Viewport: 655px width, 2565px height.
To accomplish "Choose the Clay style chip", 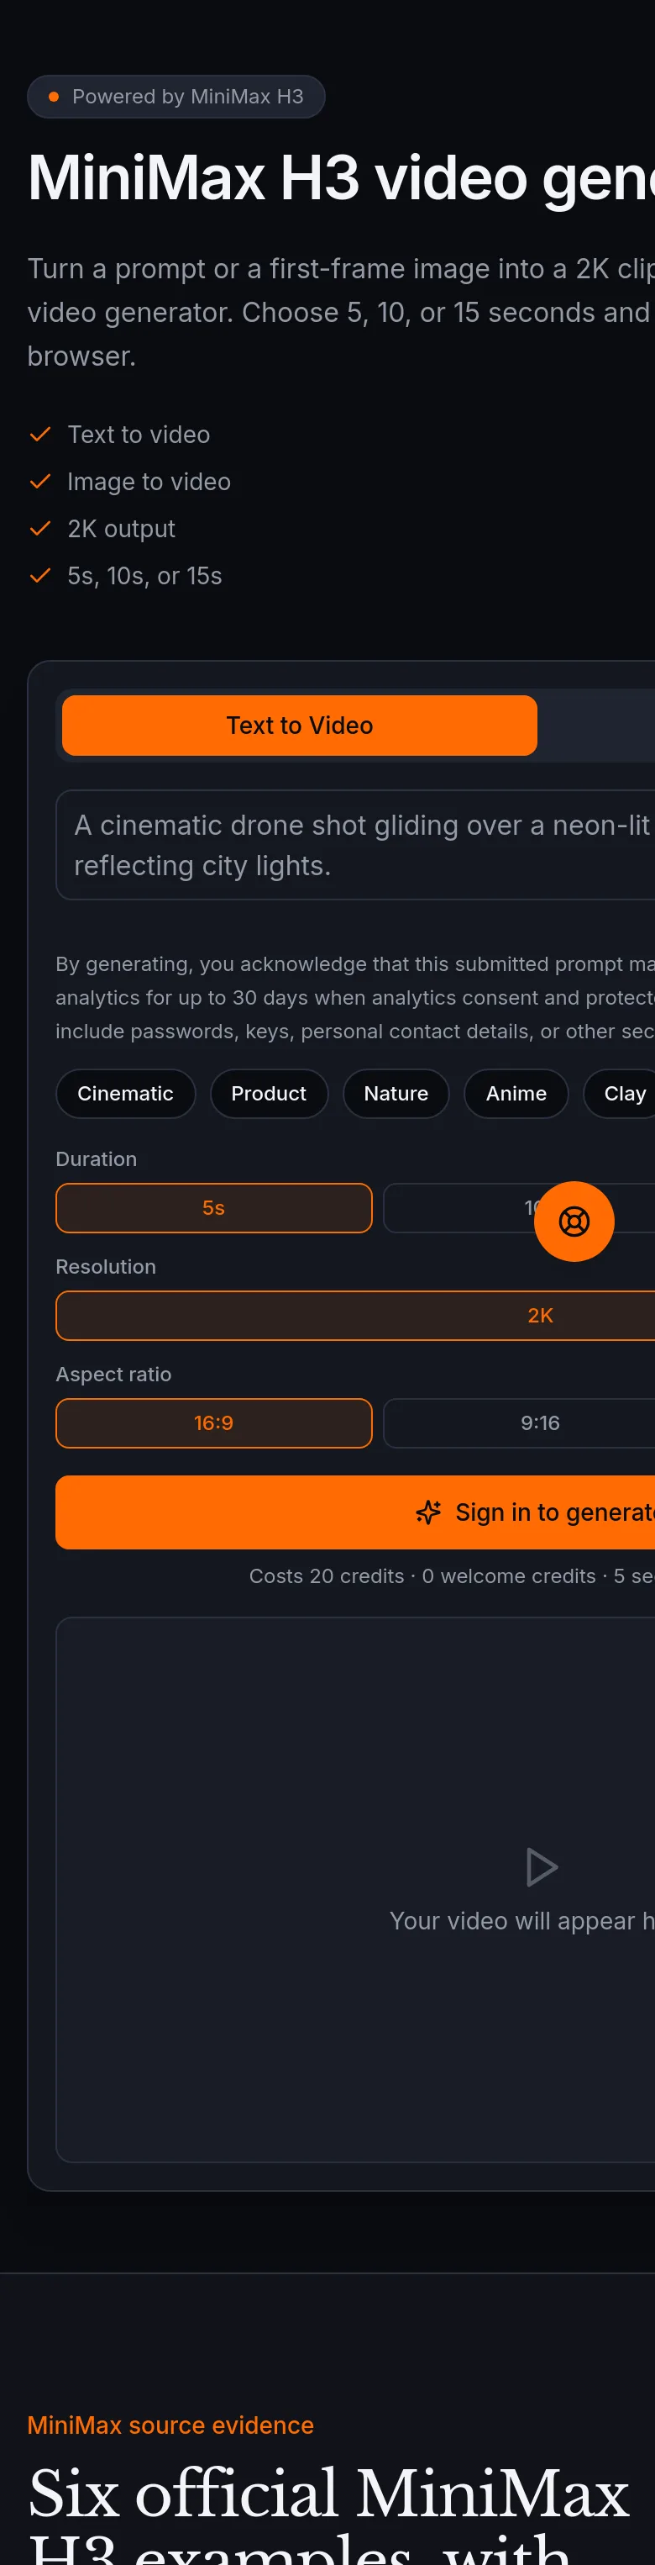I will point(621,1093).
